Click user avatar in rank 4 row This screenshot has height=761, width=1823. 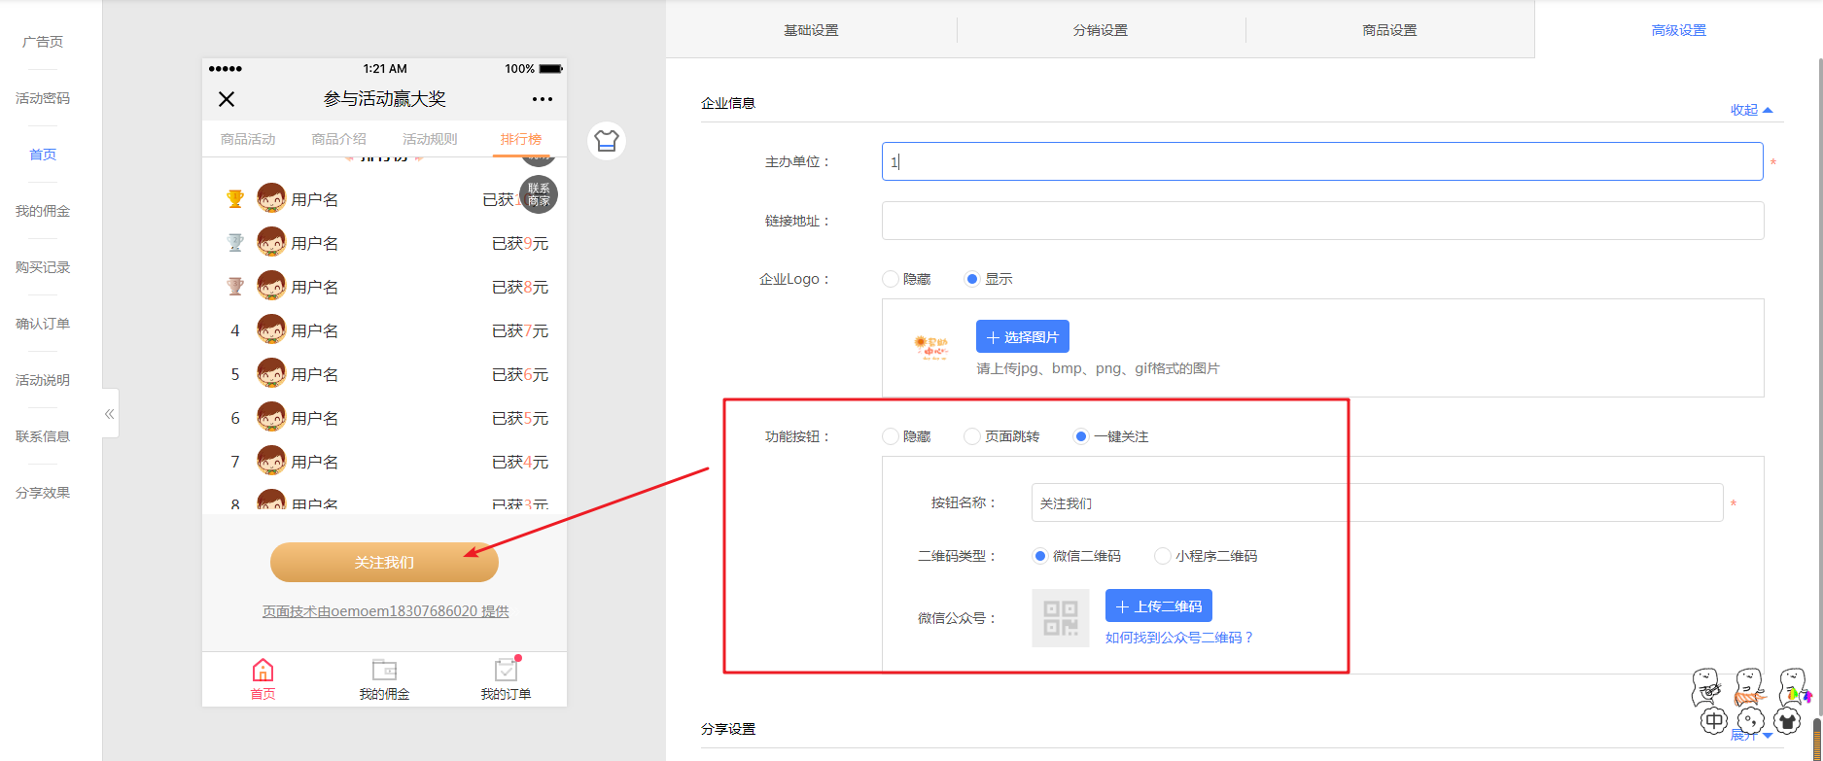pyautogui.click(x=271, y=330)
